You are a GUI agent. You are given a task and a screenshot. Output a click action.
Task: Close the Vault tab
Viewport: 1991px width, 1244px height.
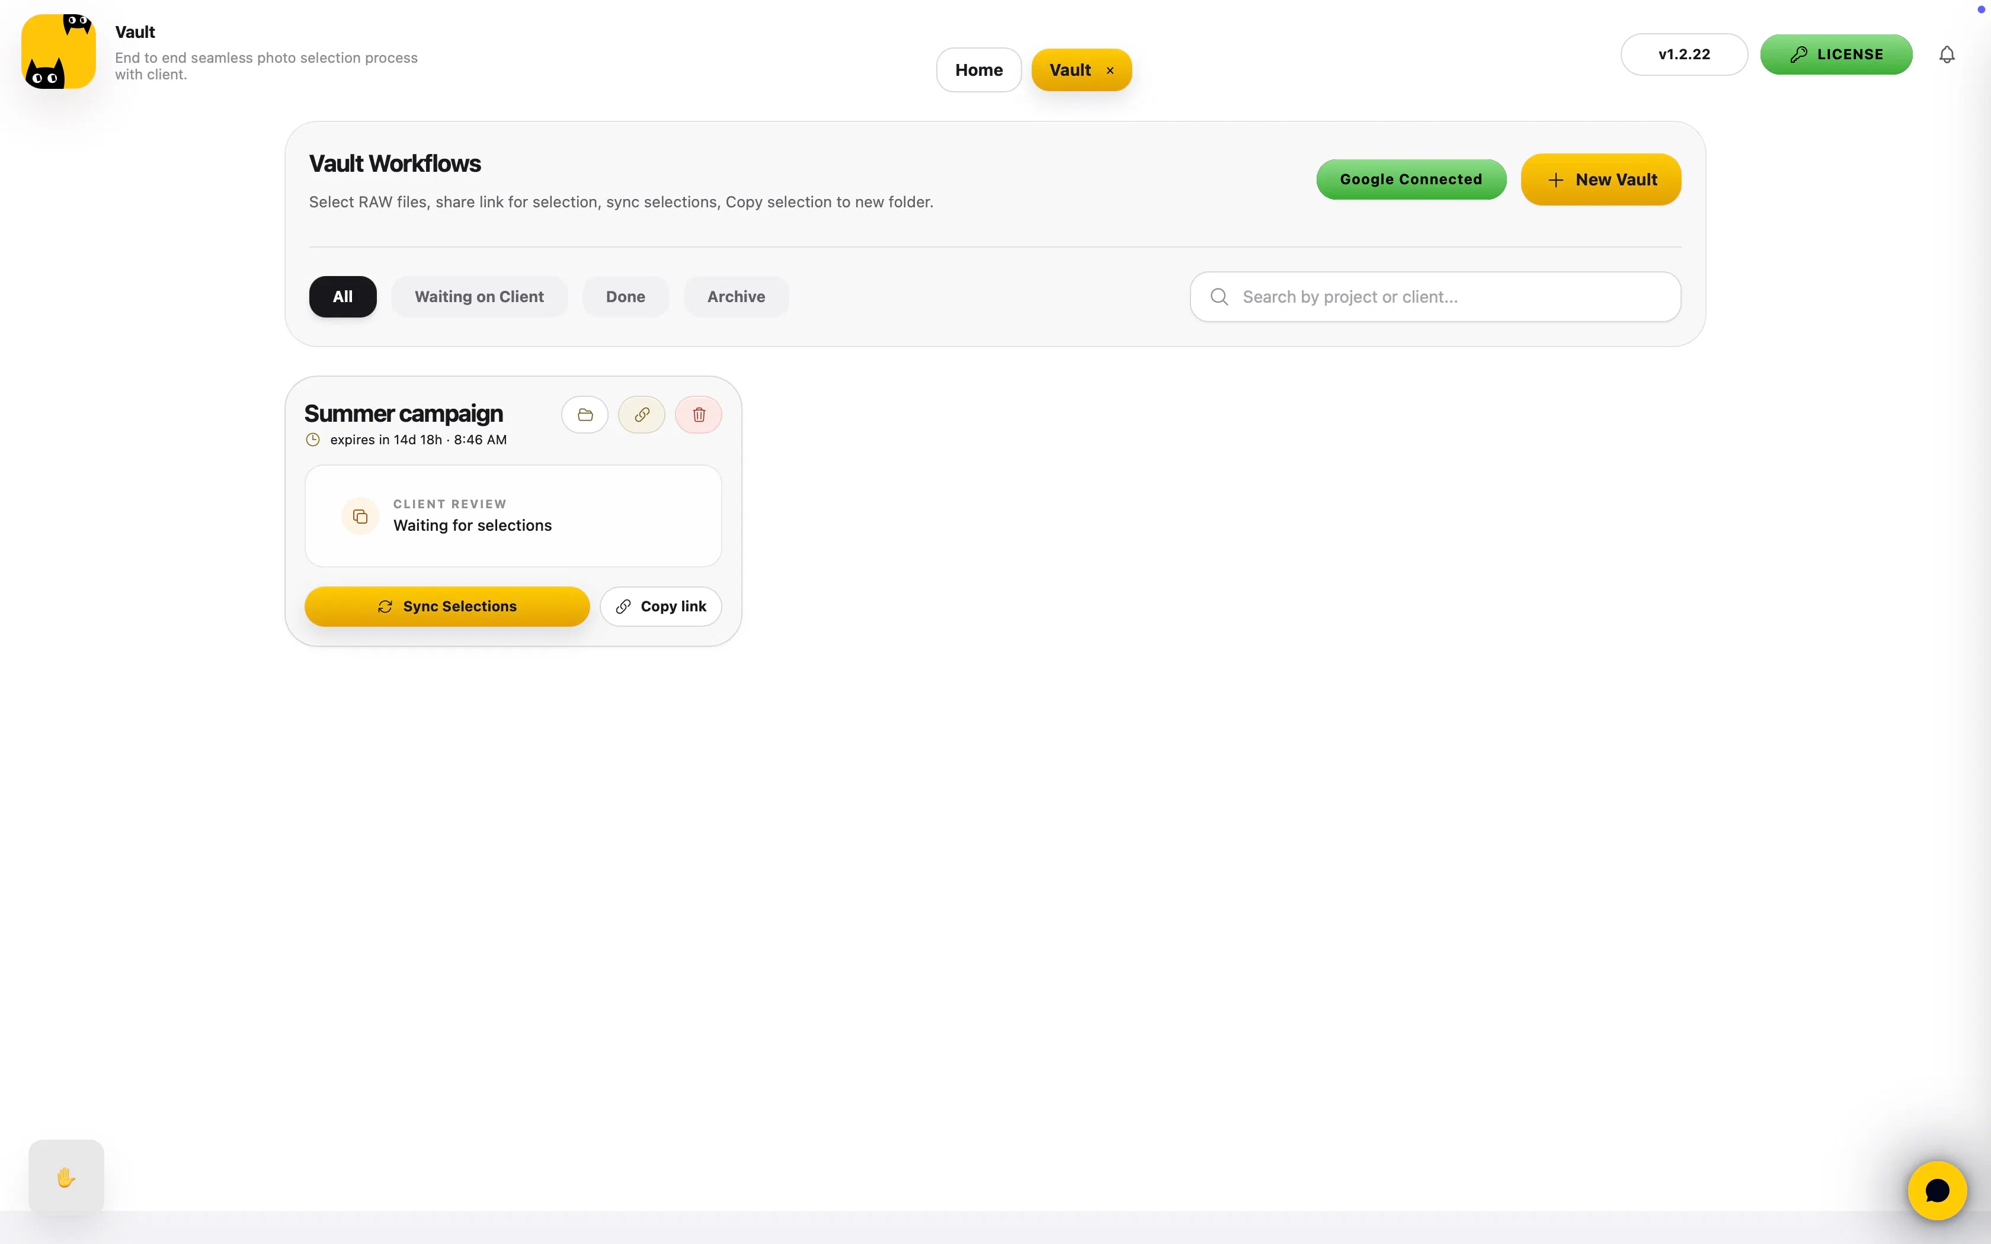(x=1110, y=70)
